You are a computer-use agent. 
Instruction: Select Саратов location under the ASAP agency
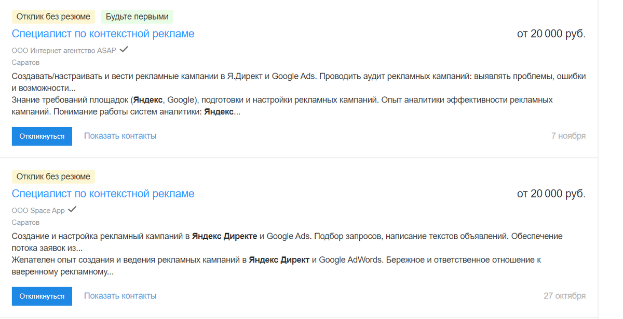click(25, 62)
